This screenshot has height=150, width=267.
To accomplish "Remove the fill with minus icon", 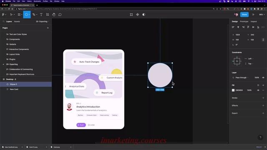I will [x=263, y=90].
